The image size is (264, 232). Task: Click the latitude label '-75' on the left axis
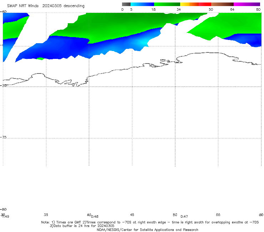click(3, 137)
